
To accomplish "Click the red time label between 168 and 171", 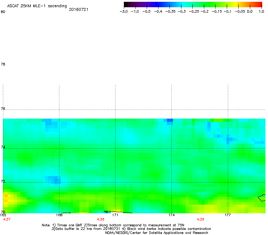I will coord(101,219).
